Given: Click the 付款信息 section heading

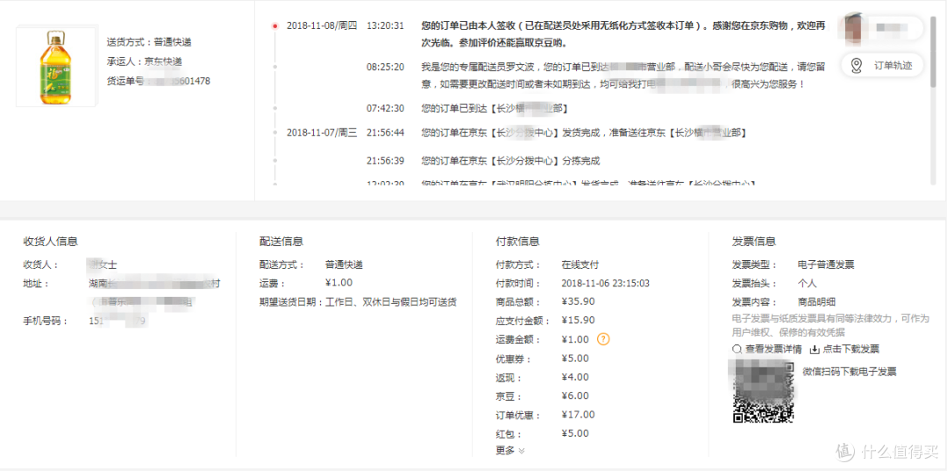Looking at the screenshot, I should point(517,242).
